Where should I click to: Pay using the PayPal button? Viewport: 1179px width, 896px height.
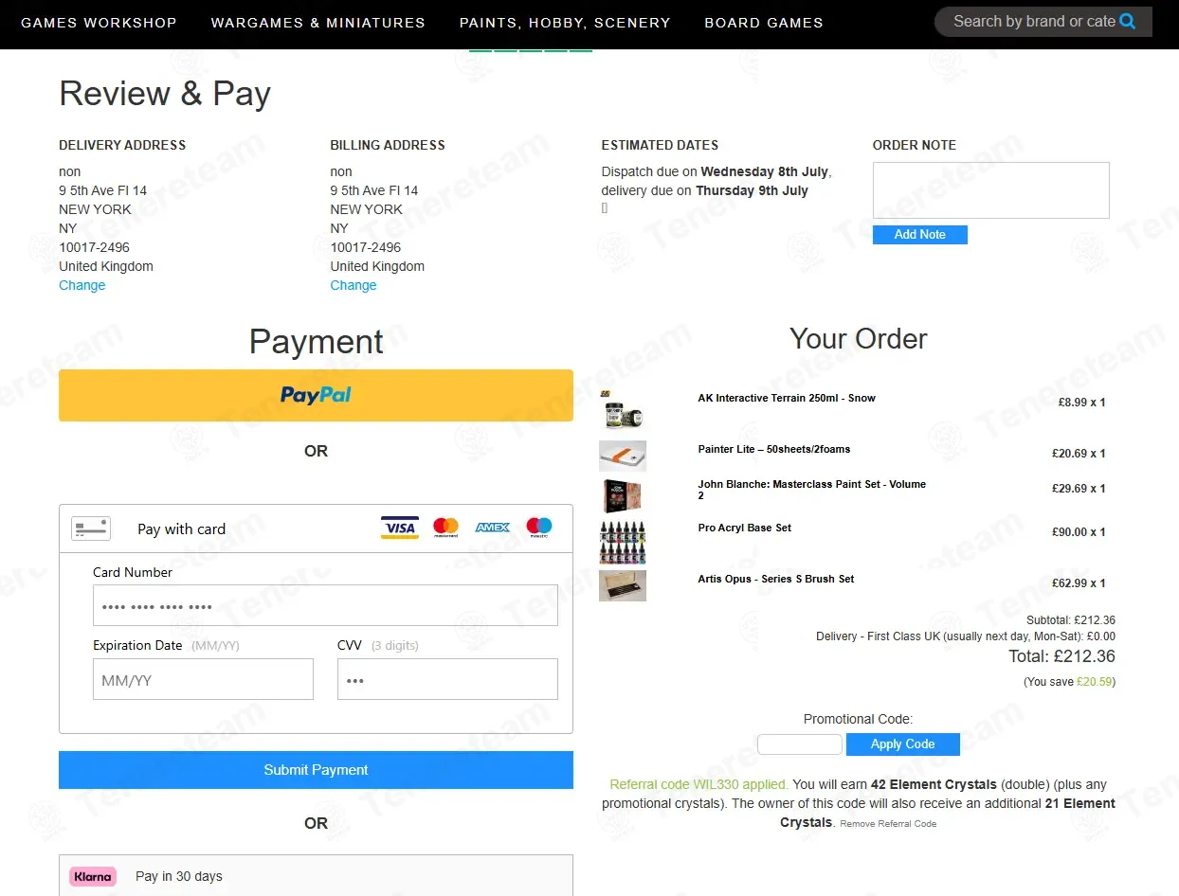coord(316,395)
